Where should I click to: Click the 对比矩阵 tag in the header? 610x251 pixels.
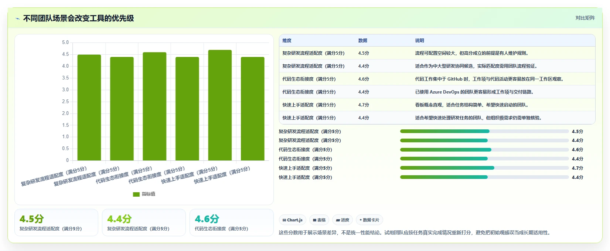tap(585, 18)
